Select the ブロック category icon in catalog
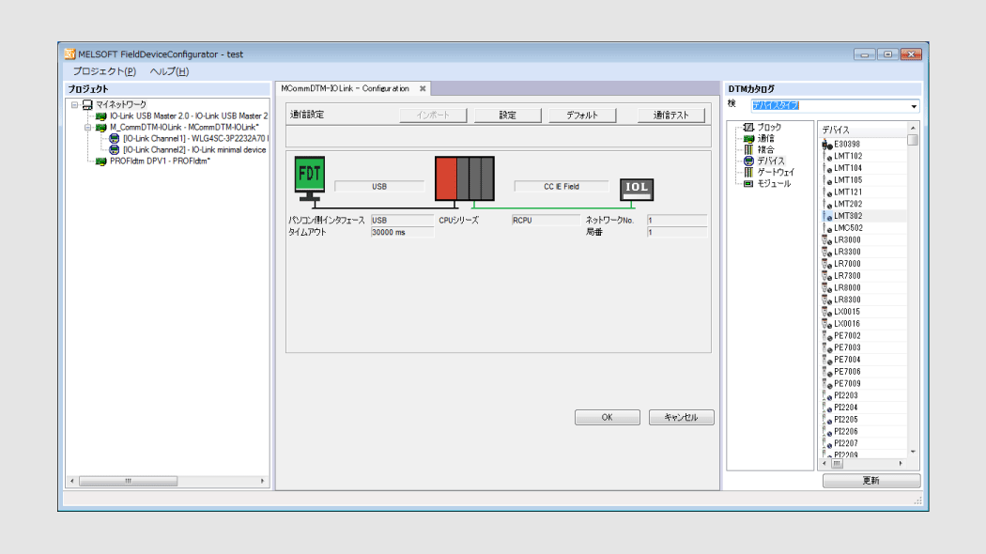This screenshot has height=554, width=986. click(748, 127)
